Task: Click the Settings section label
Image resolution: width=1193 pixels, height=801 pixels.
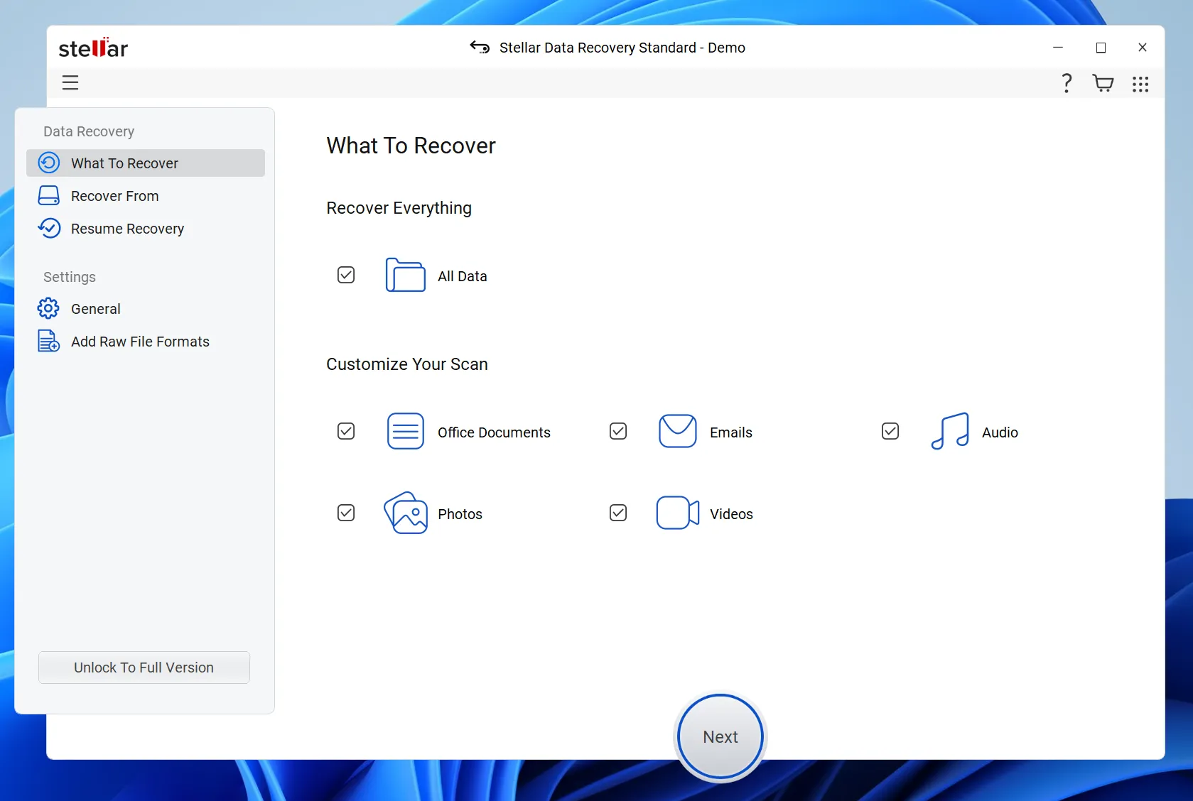Action: click(x=70, y=277)
